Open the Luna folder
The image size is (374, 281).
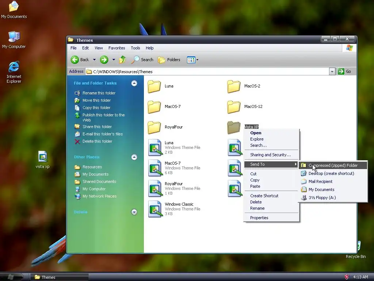point(154,86)
